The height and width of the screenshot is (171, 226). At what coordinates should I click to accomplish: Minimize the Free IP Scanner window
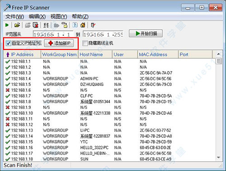(x=188, y=8)
